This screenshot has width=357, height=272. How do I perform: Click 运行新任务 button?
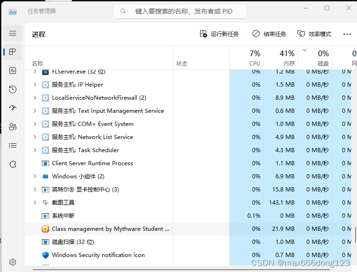coord(219,34)
